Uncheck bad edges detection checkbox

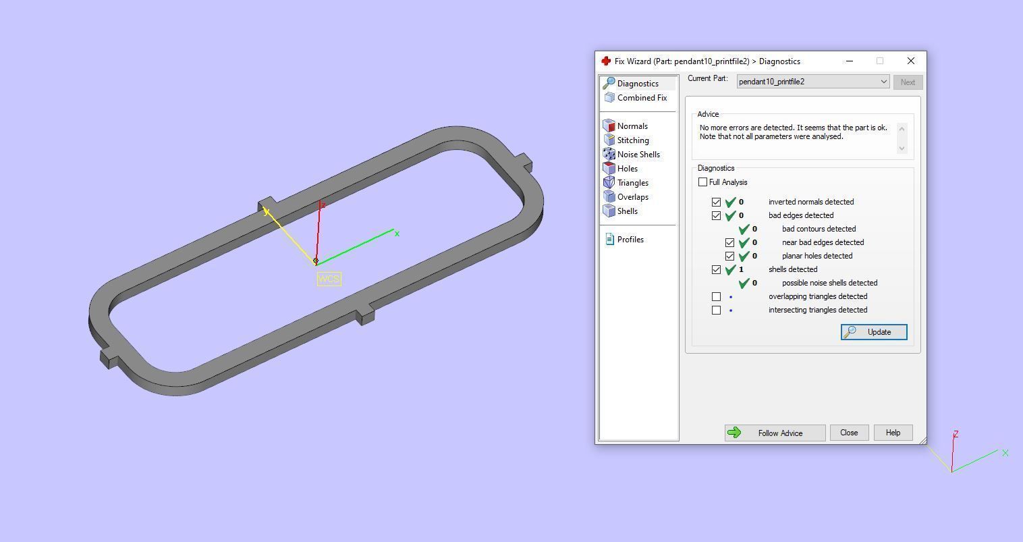pyautogui.click(x=716, y=215)
